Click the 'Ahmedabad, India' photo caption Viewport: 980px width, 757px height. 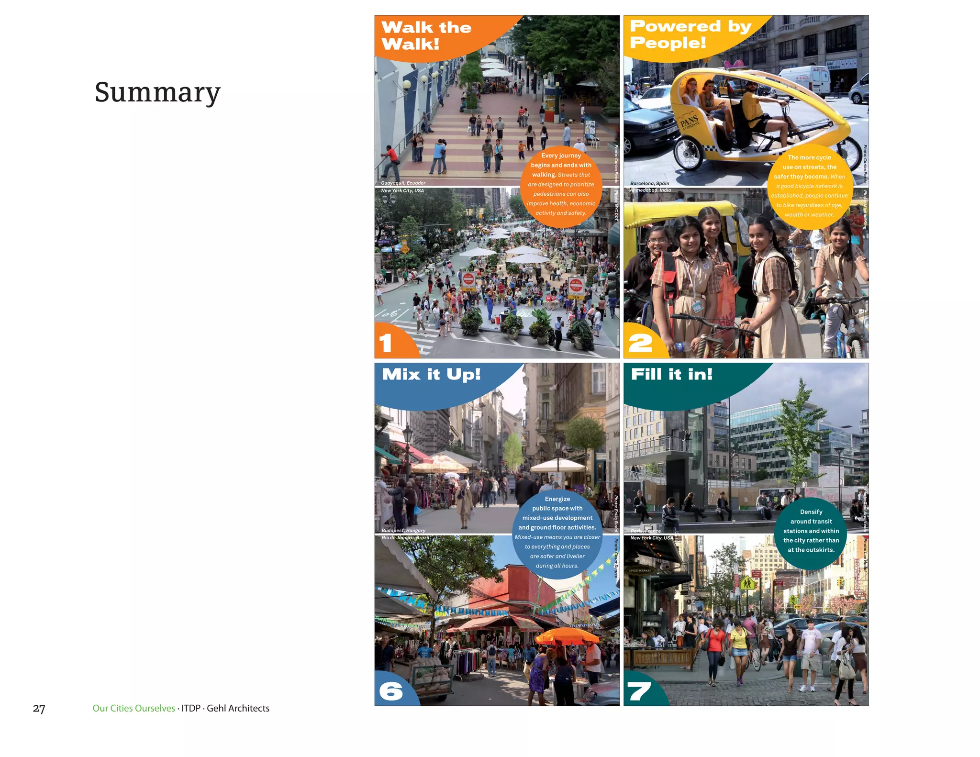pos(650,190)
